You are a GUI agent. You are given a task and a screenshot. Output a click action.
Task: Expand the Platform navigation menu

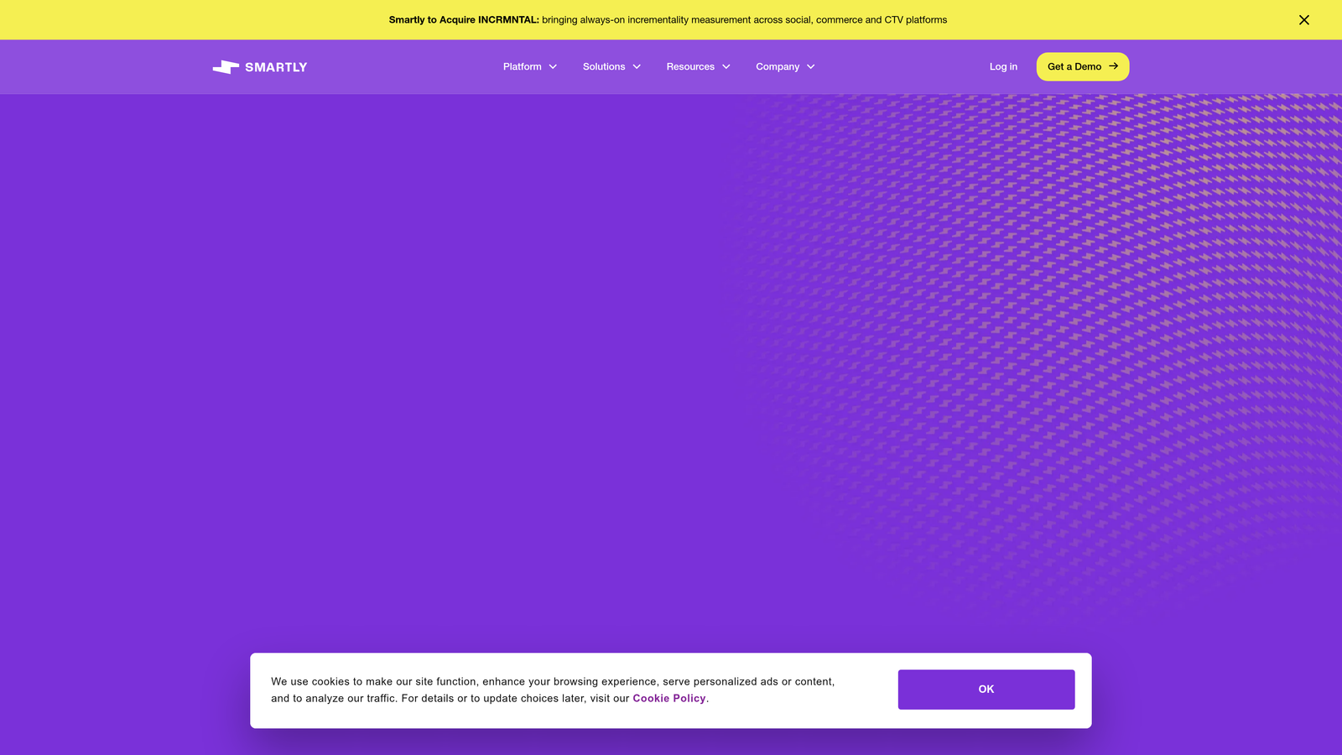(523, 66)
